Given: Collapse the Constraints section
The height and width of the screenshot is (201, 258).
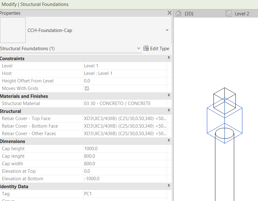Looking at the screenshot, I should [168, 57].
